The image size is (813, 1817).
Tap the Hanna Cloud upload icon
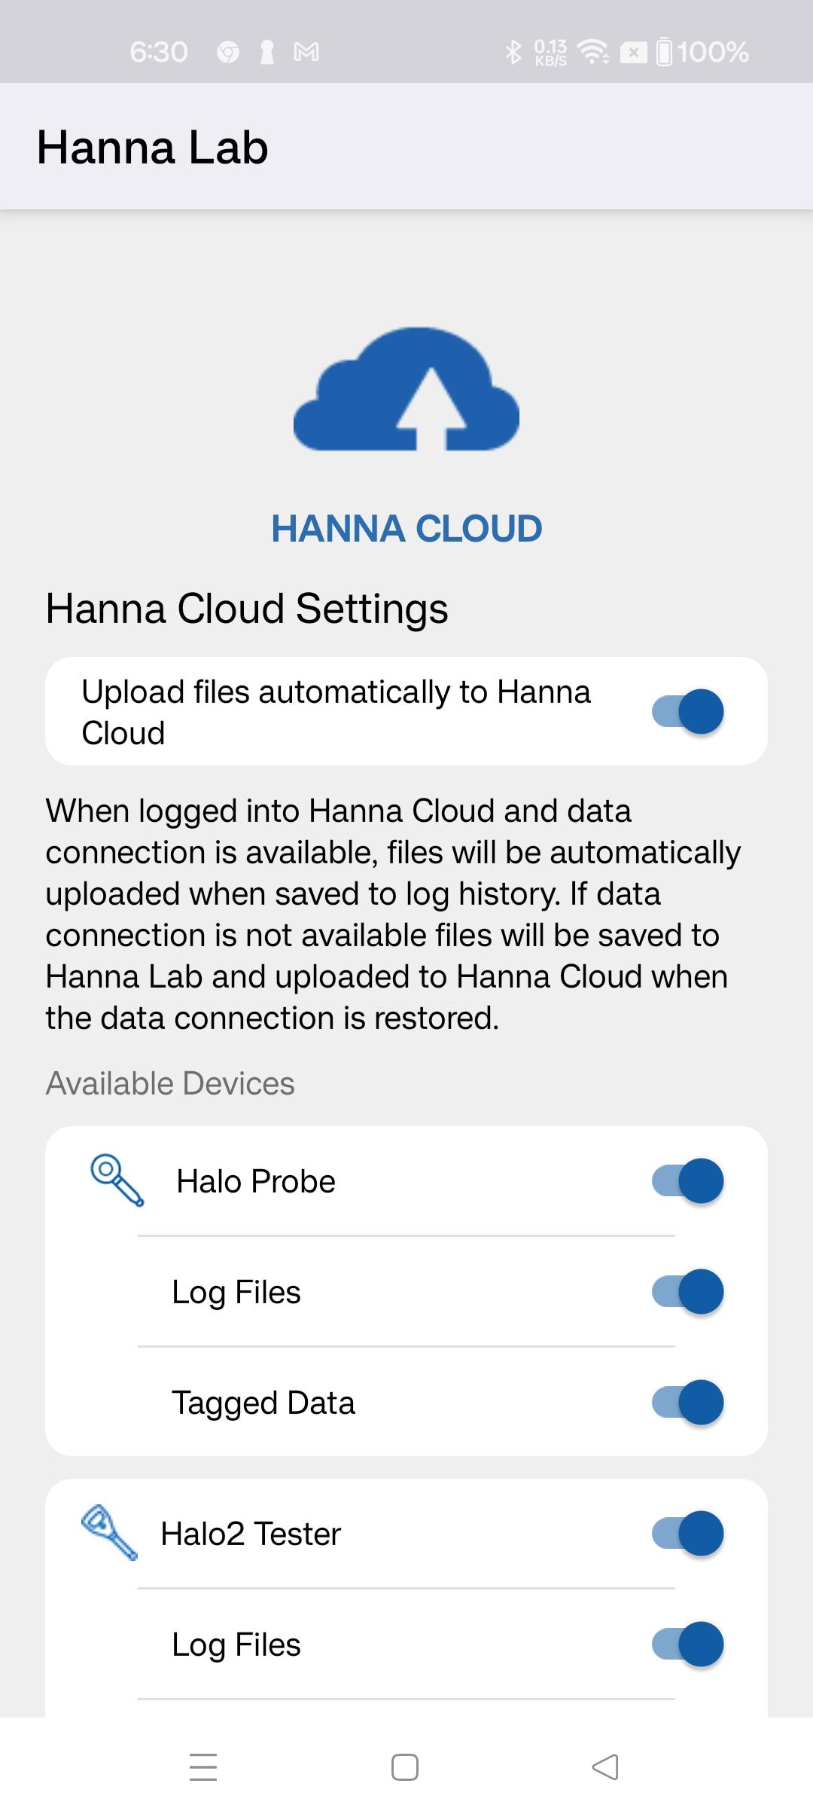click(406, 389)
